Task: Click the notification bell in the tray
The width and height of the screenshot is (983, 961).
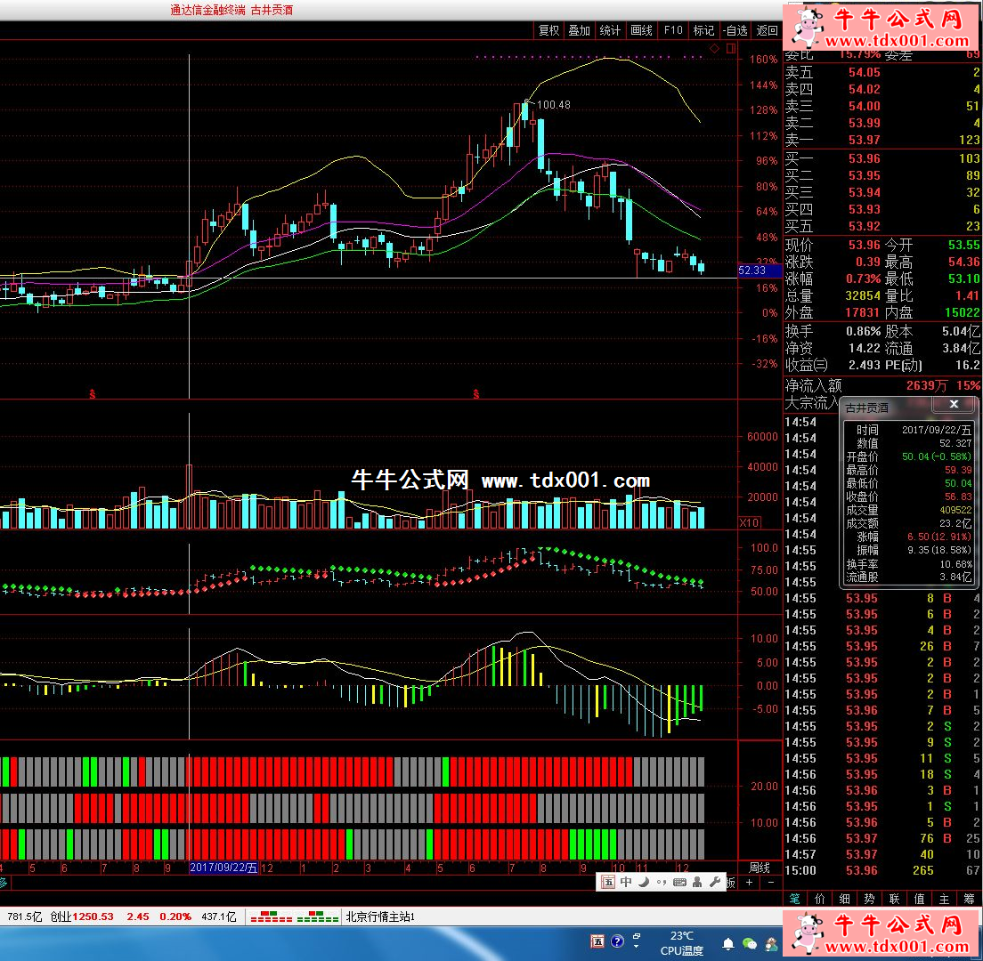Action: pyautogui.click(x=727, y=943)
